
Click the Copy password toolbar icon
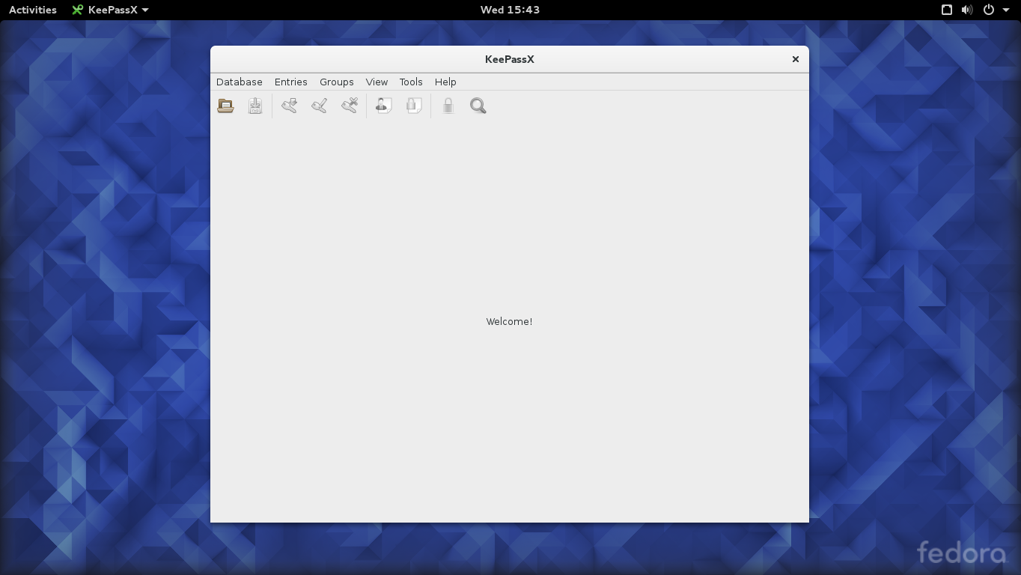(x=414, y=106)
